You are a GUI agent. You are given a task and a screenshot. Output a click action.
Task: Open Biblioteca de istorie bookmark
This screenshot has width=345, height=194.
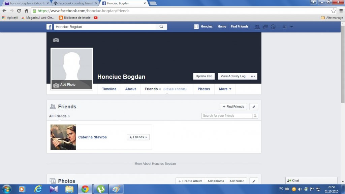point(75,18)
